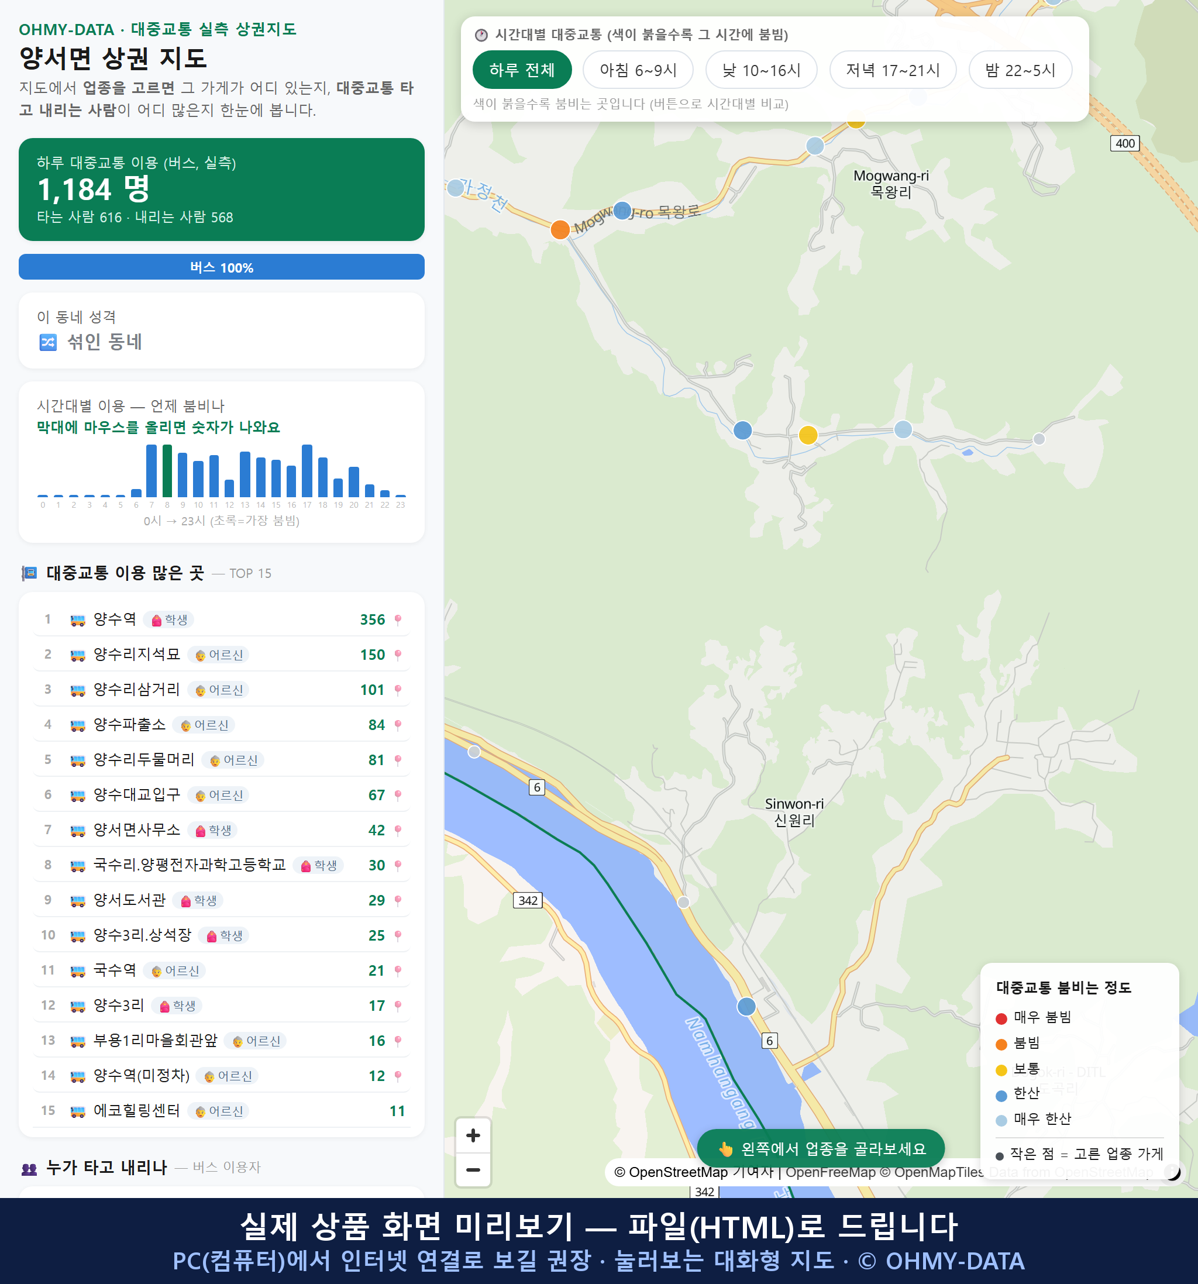Switch to 밤 22~5시 time filter
The height and width of the screenshot is (1284, 1198).
1020,70
